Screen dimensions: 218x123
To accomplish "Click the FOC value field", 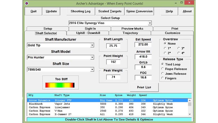I will pos(143,77).
